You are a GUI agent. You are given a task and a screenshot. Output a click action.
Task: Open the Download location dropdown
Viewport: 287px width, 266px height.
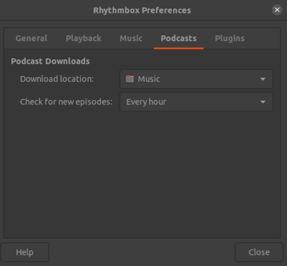pos(196,79)
